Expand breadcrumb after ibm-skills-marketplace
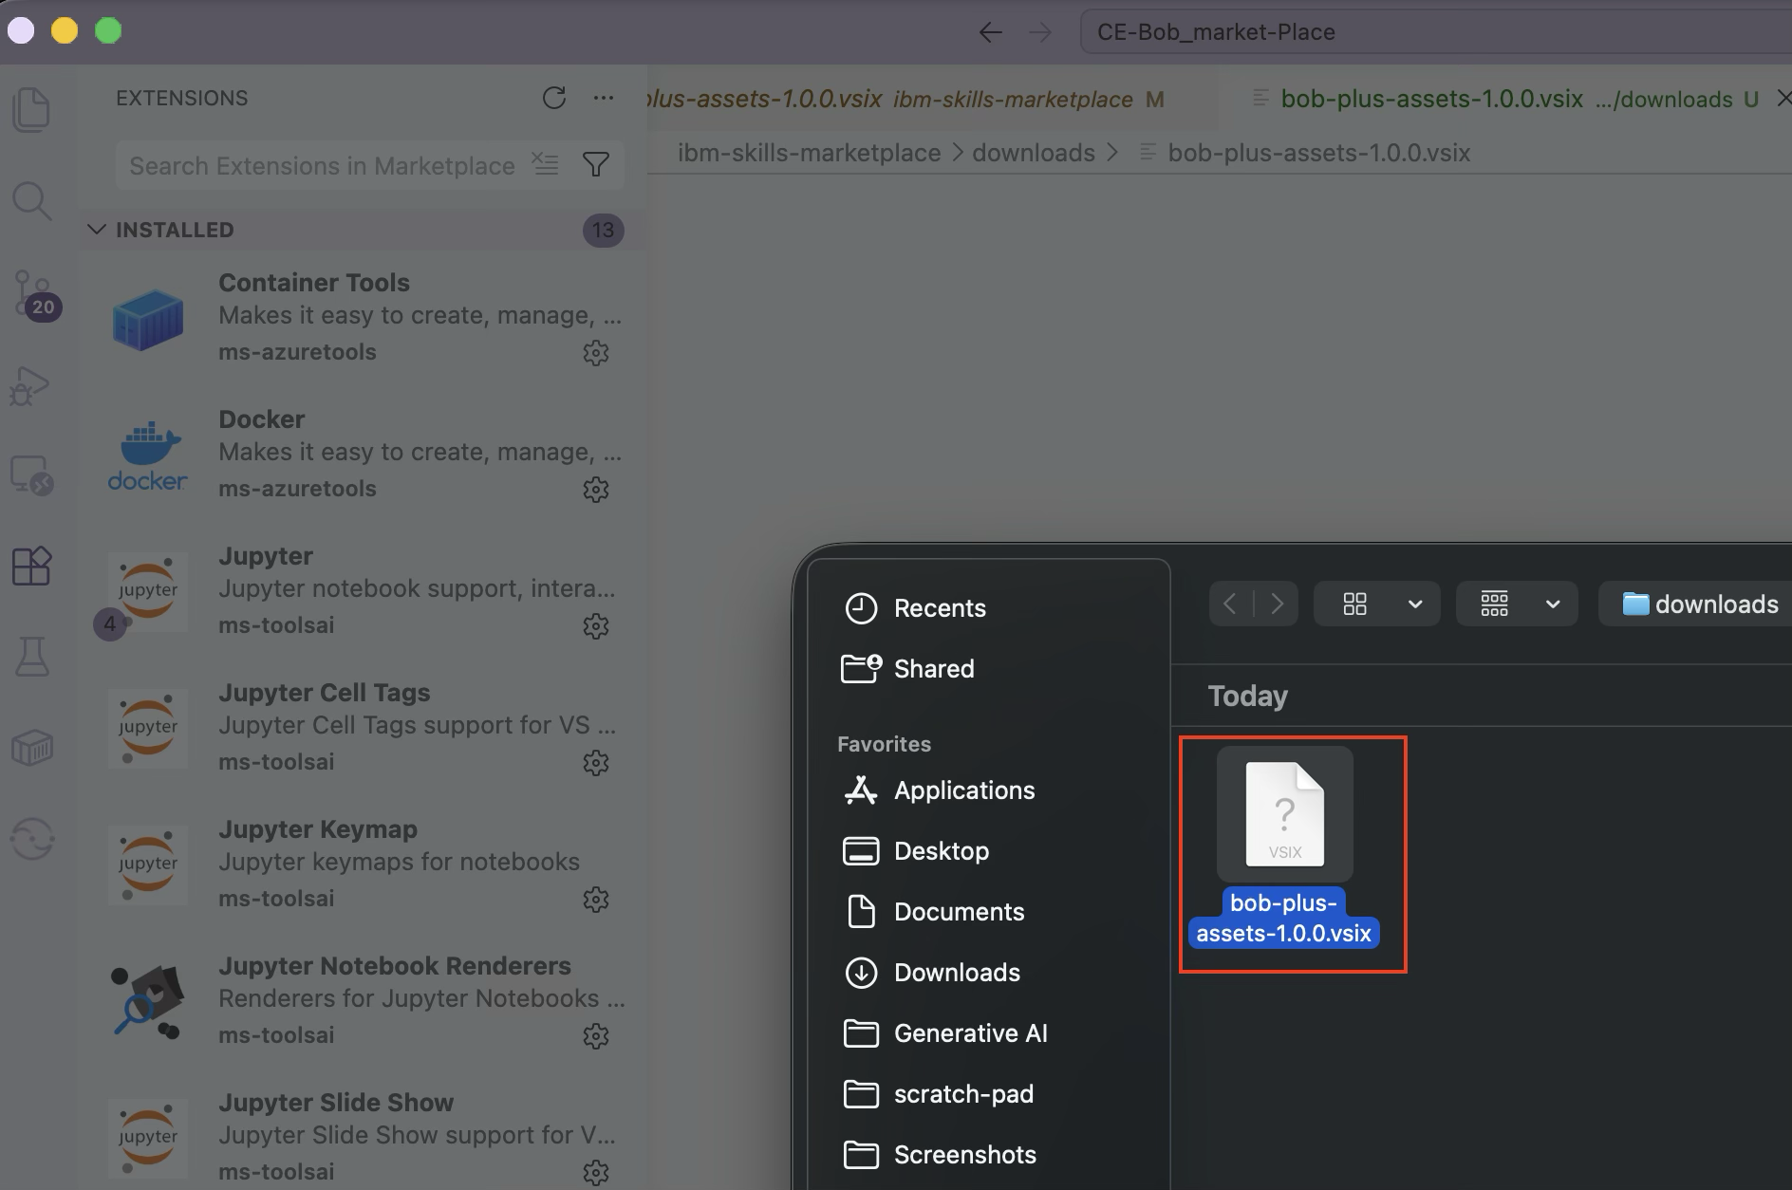The width and height of the screenshot is (1792, 1190). coord(957,153)
